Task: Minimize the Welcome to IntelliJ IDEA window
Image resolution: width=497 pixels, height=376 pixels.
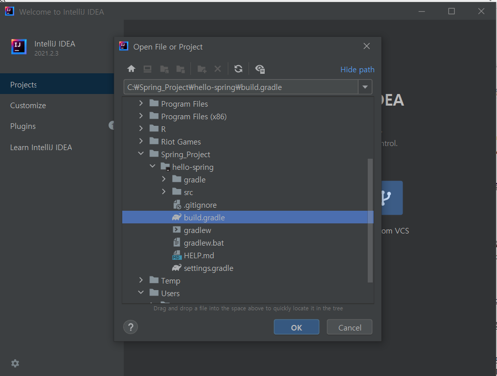Action: click(422, 12)
